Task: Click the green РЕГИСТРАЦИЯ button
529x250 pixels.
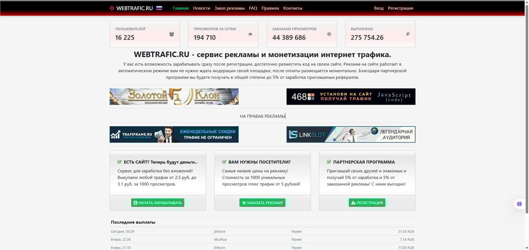Action: [367, 203]
